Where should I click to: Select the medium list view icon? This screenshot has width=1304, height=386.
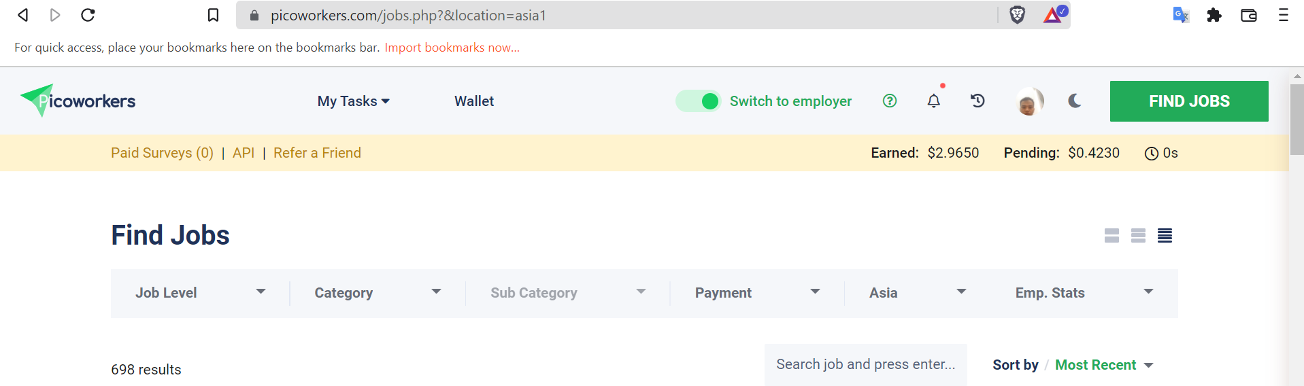point(1138,235)
